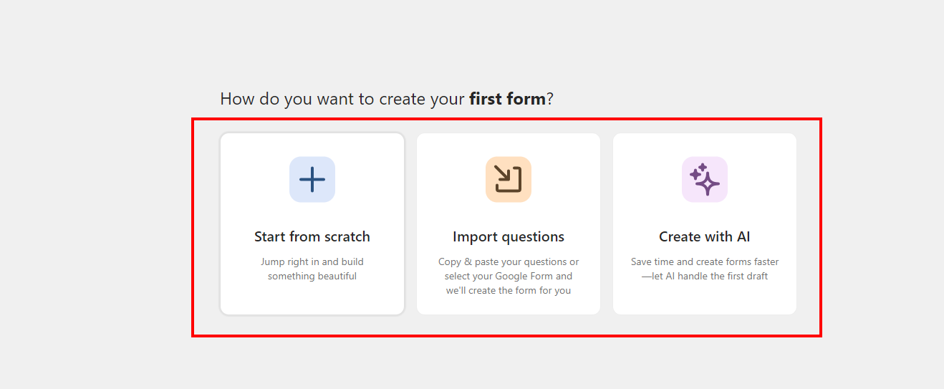Image resolution: width=944 pixels, height=389 pixels.
Task: Select the "Import questions" title
Action: [509, 236]
